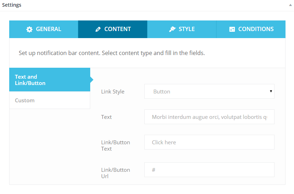Collapse the Settings panel arrow

[x=290, y=5]
